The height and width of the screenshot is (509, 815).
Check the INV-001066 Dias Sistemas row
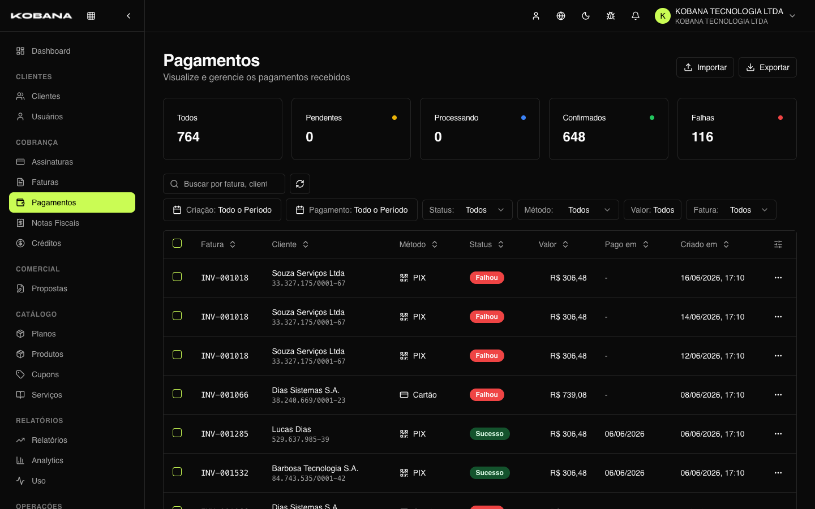point(177,394)
